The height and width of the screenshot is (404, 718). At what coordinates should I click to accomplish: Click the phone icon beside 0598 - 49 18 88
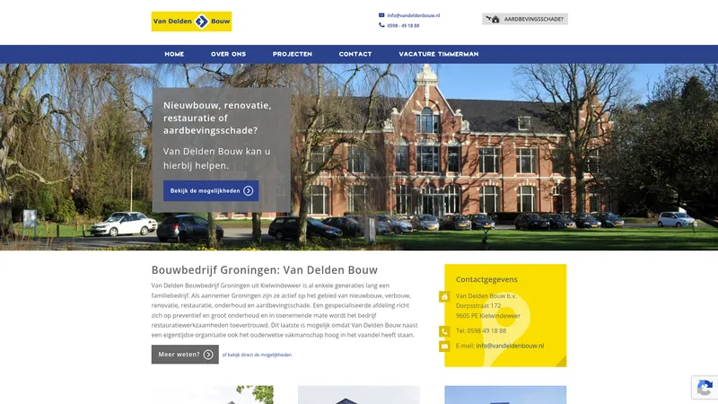pyautogui.click(x=381, y=25)
